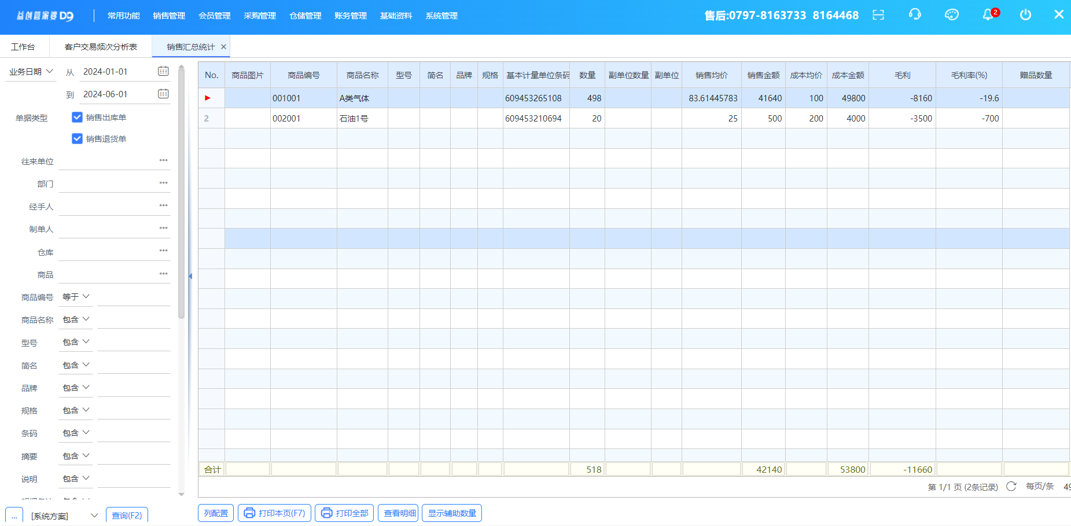1071x526 pixels.
Task: Click 毛利率(%) column header
Action: (969, 75)
